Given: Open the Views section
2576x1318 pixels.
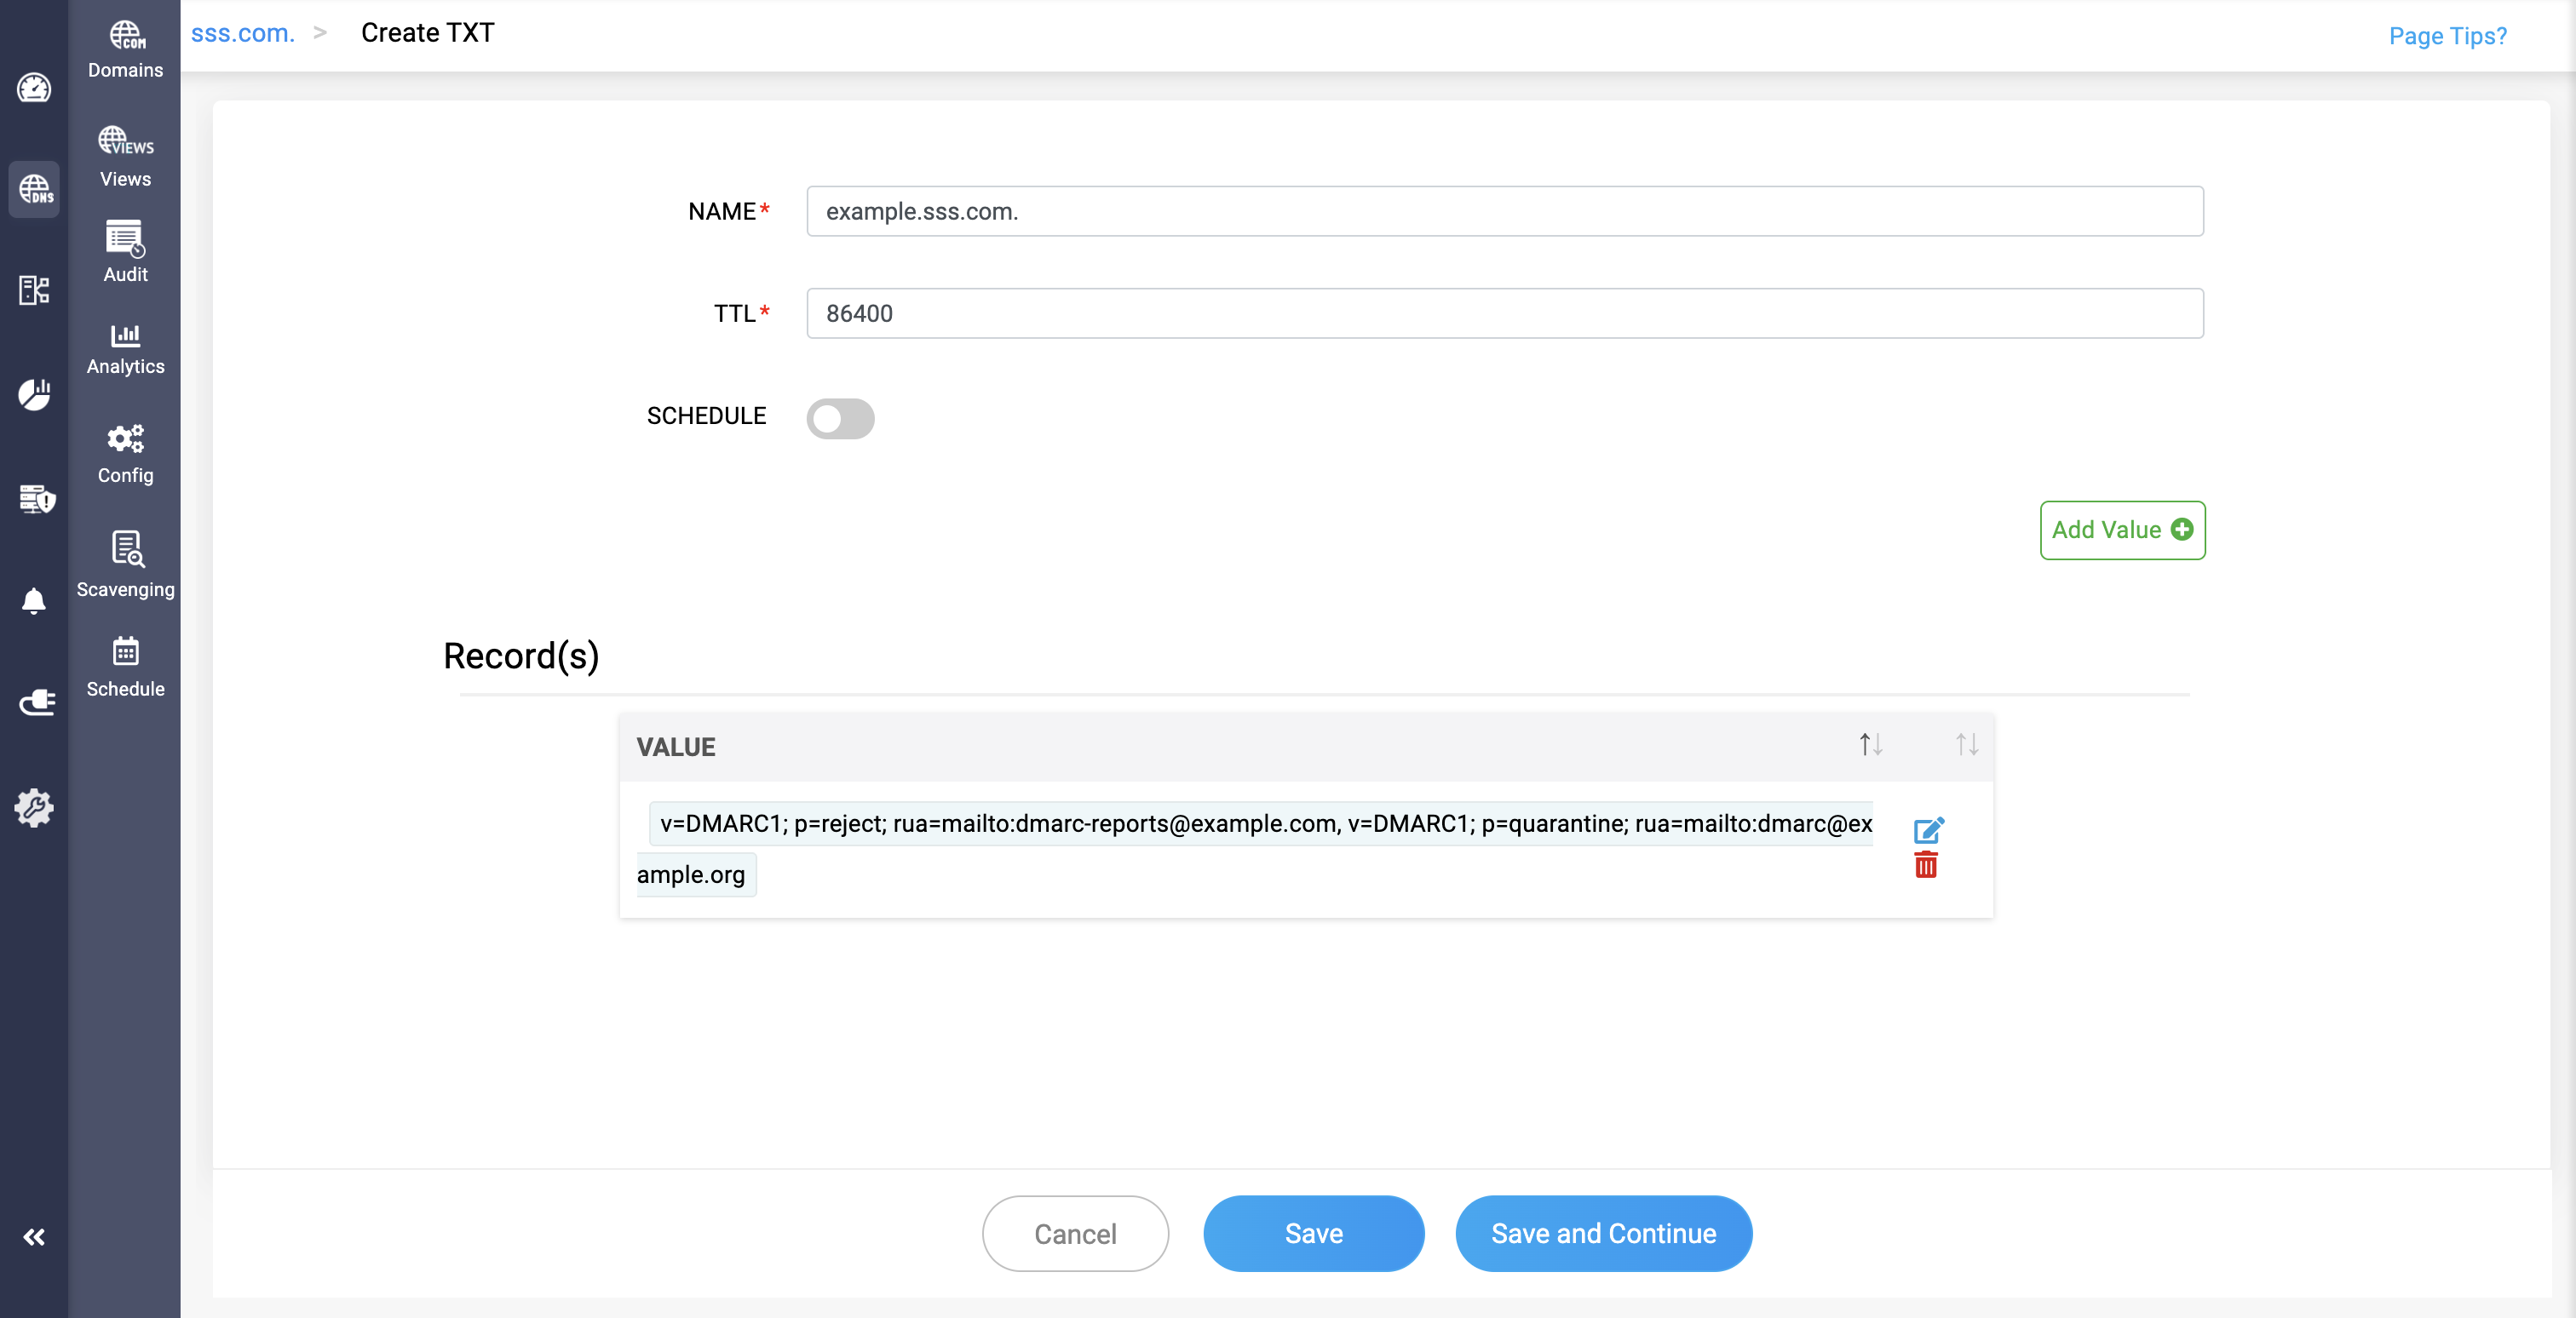Looking at the screenshot, I should pyautogui.click(x=125, y=158).
